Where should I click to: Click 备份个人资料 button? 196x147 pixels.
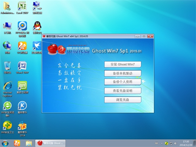pyautogui.click(x=123, y=82)
